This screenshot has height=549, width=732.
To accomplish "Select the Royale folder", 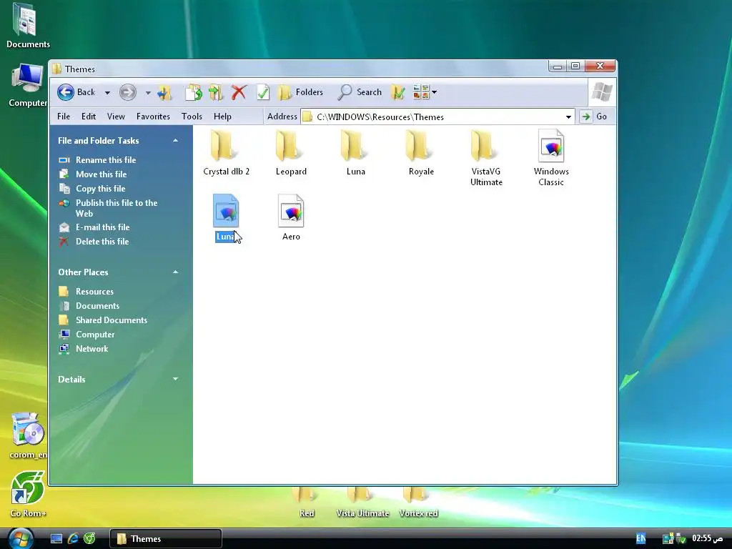I will [421, 152].
